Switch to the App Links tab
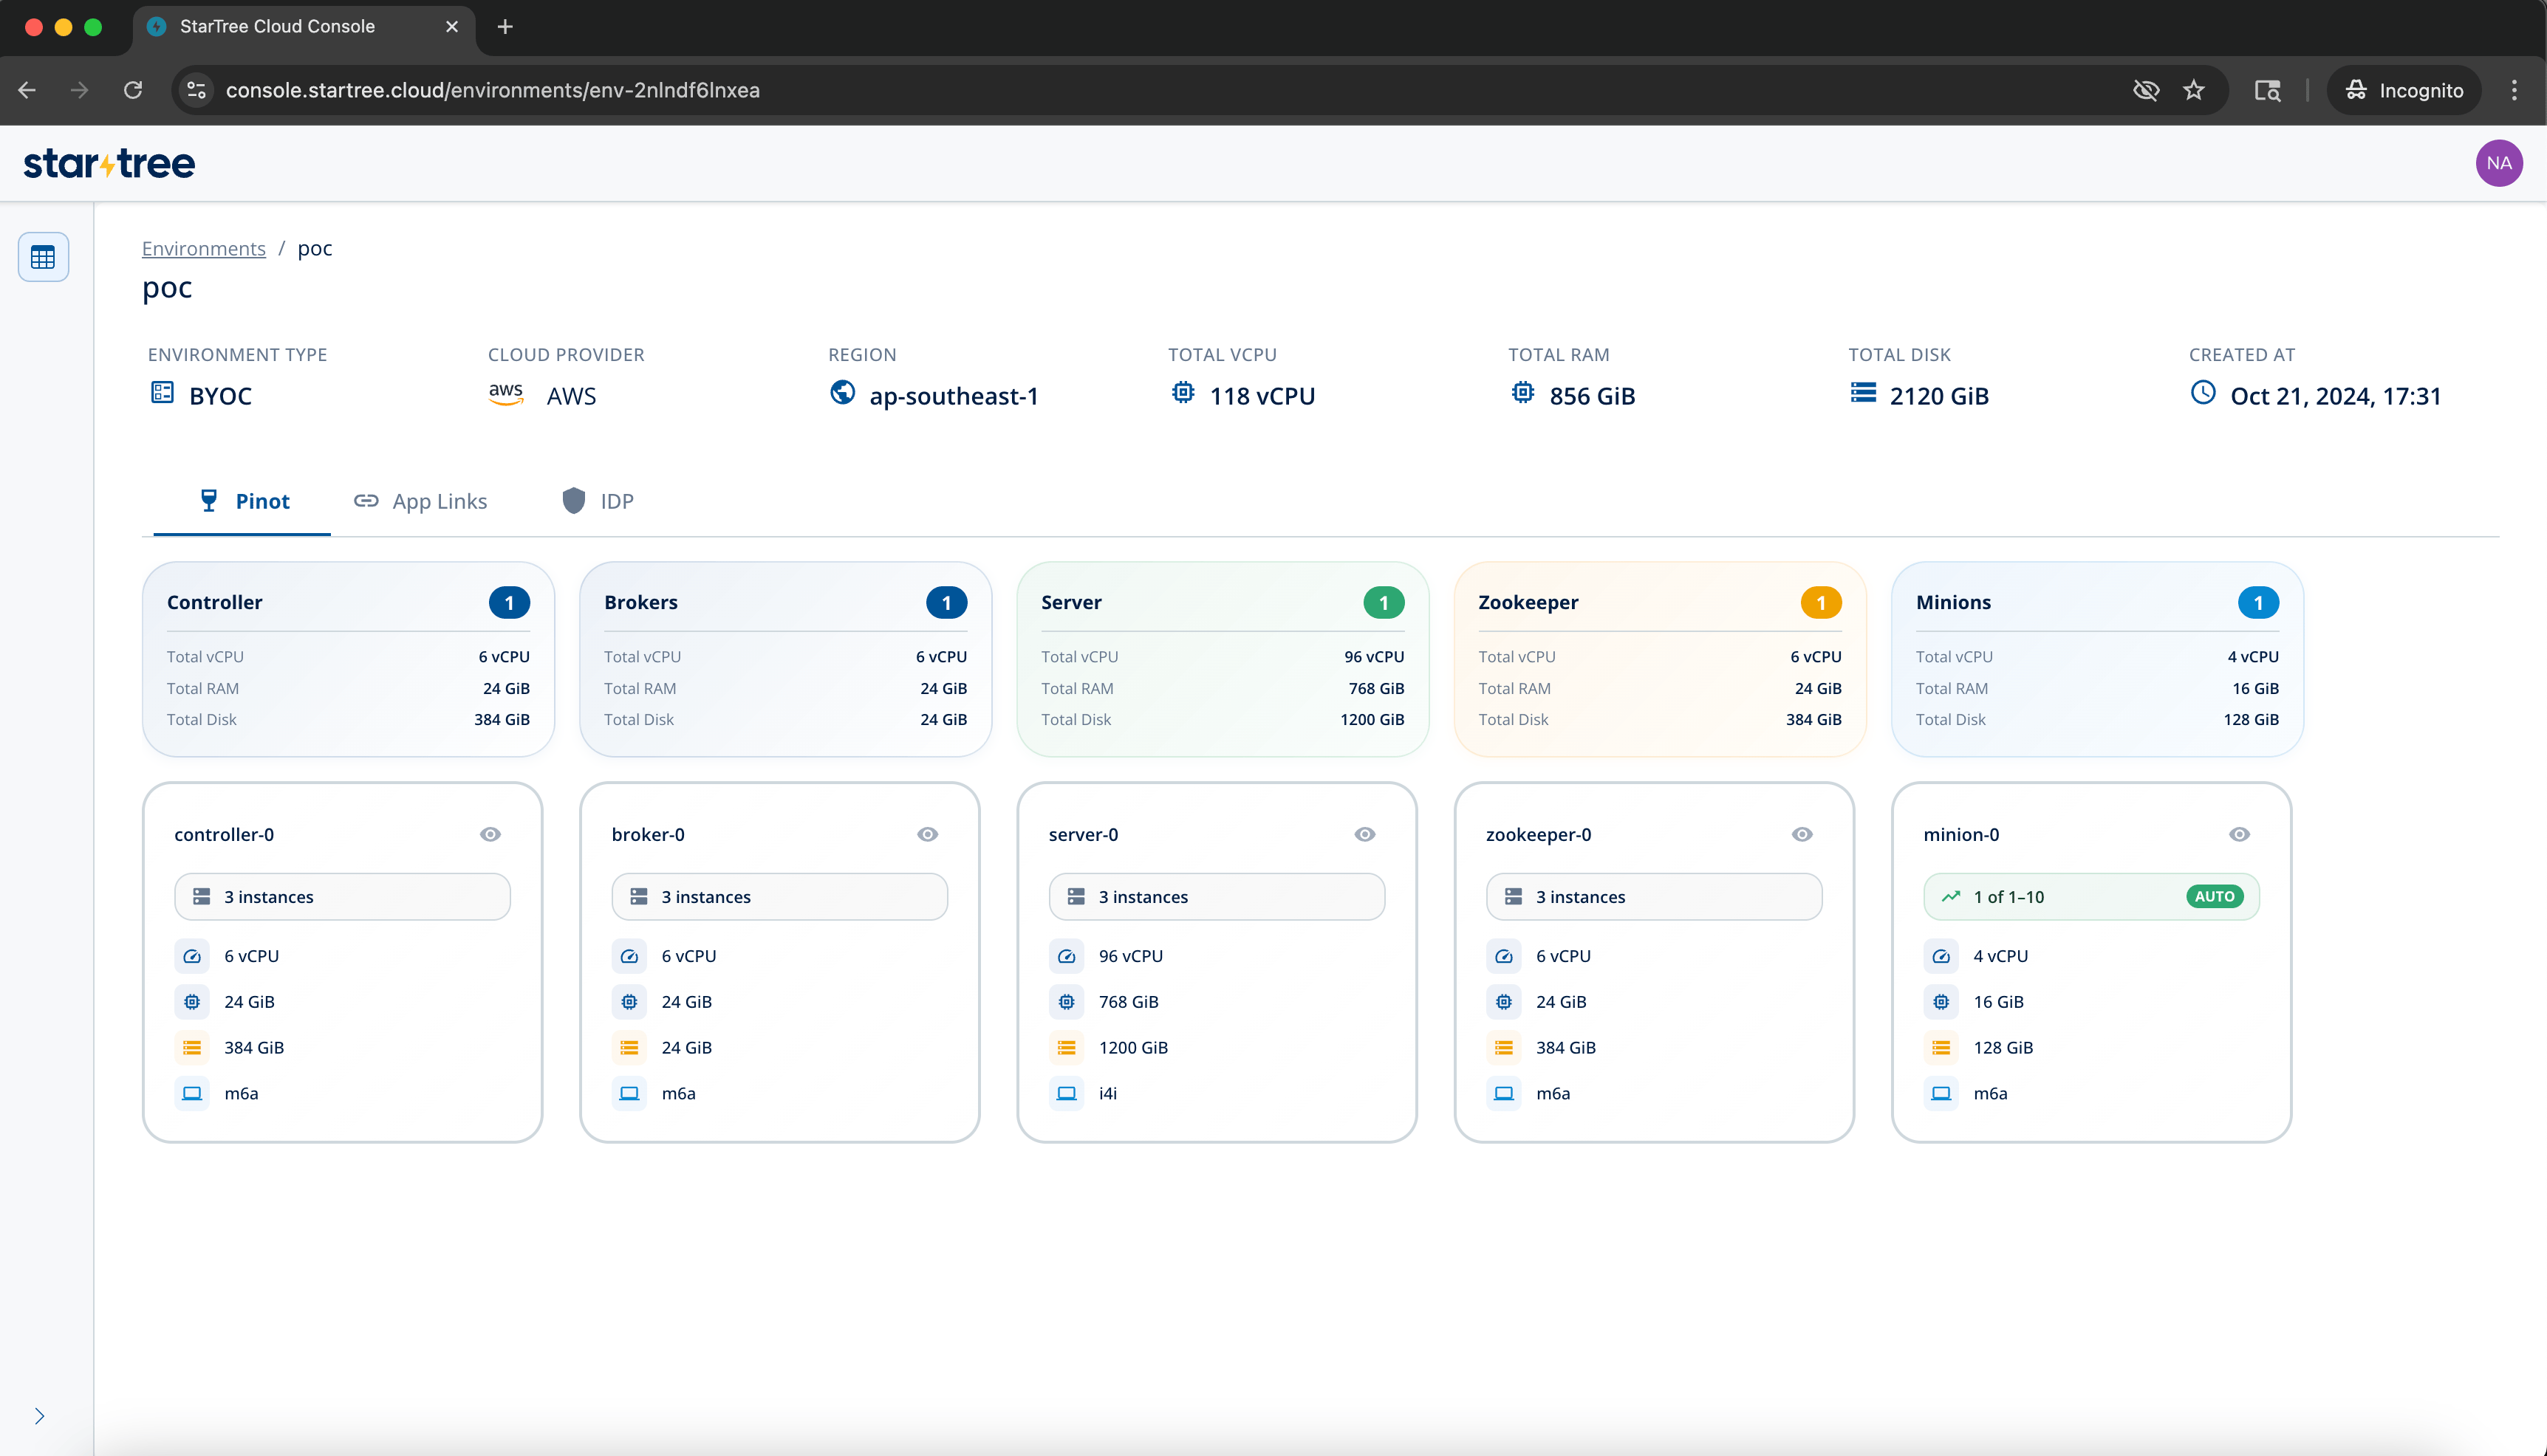The height and width of the screenshot is (1456, 2547). [420, 501]
